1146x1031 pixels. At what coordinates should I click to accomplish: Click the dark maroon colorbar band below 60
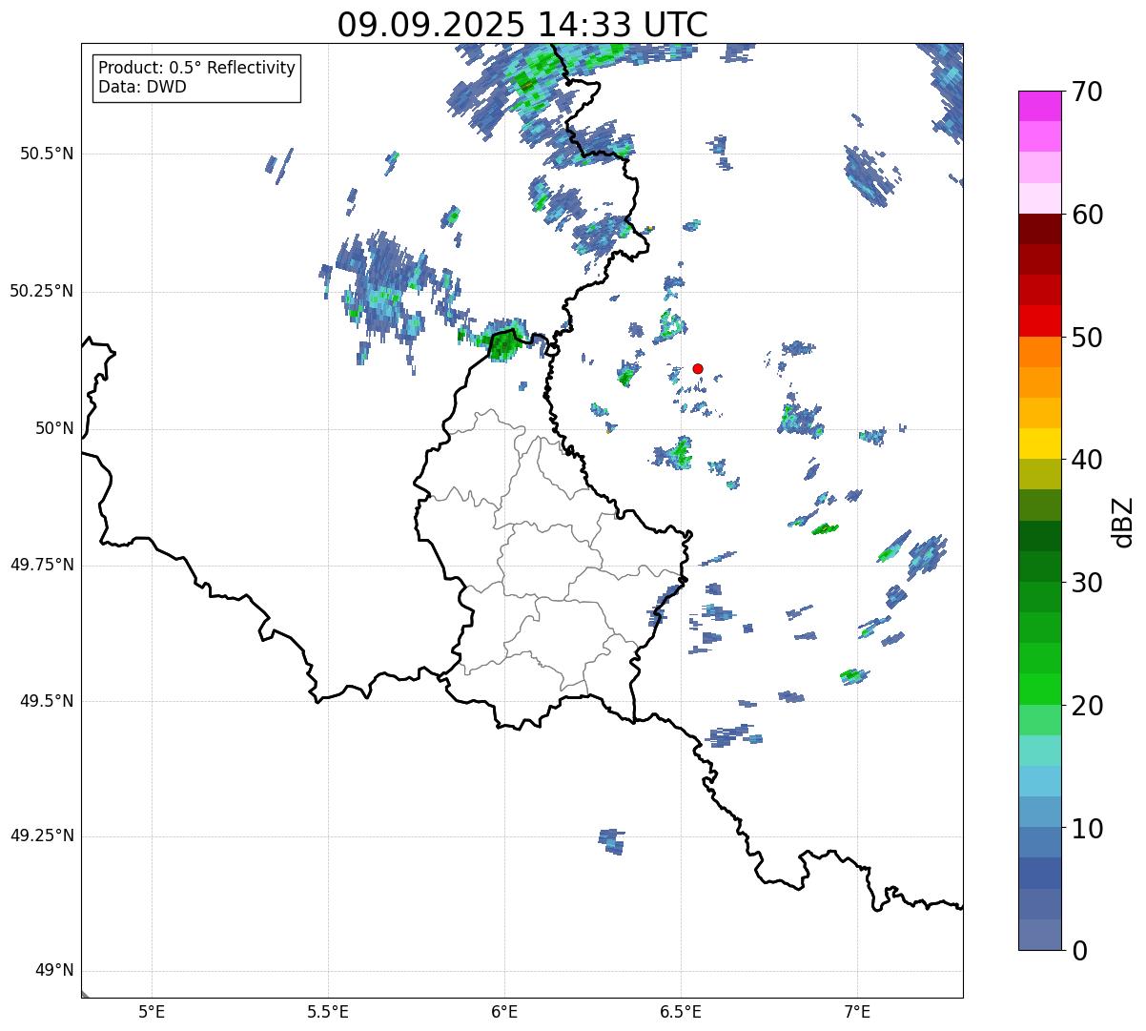[x=1040, y=229]
